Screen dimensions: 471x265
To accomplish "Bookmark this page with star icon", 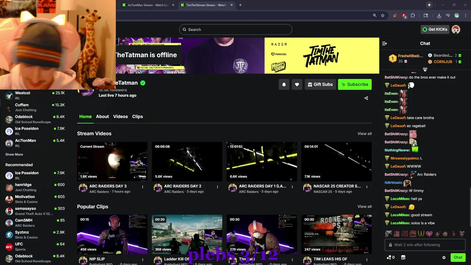I will point(383,15).
